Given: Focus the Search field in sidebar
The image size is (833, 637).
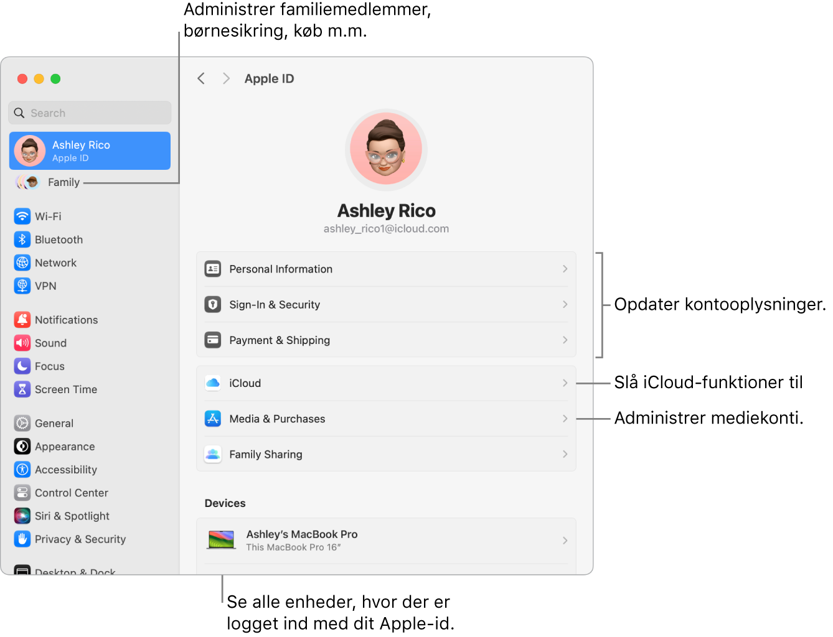Looking at the screenshot, I should pyautogui.click(x=90, y=113).
